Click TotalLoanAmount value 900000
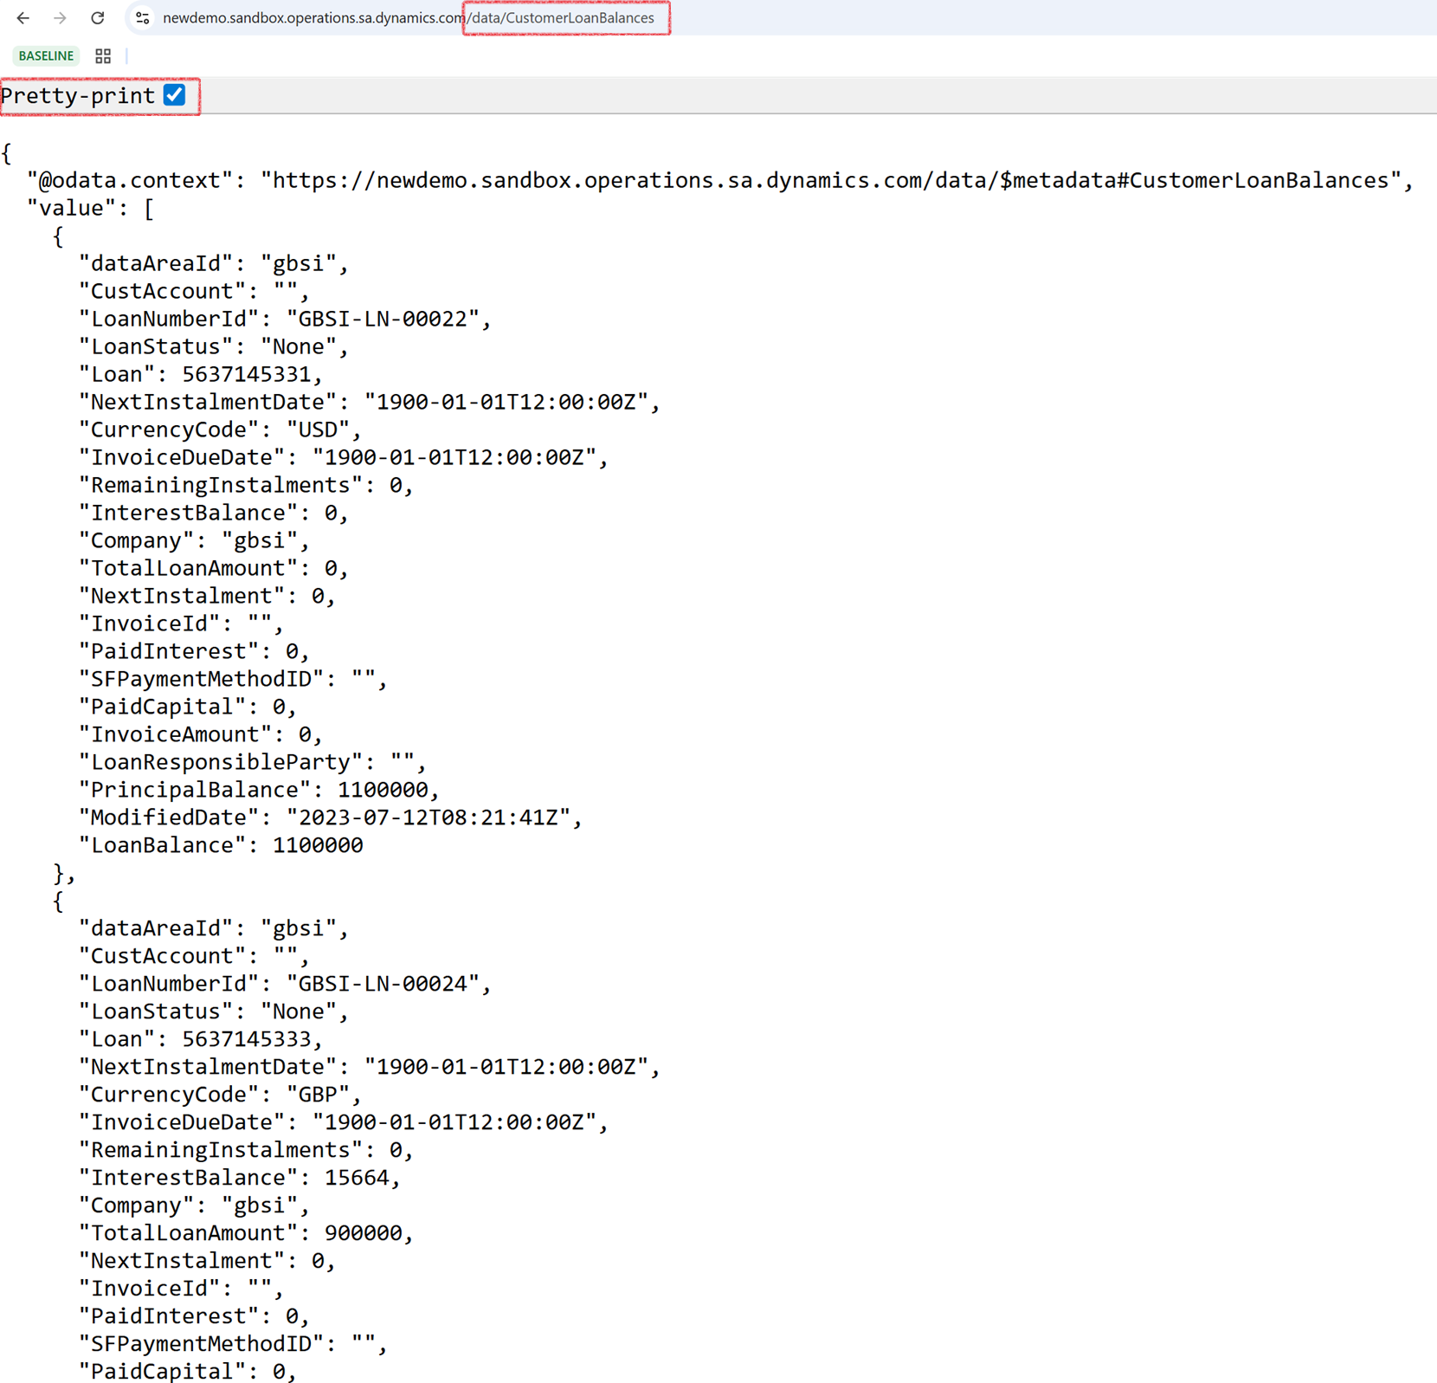This screenshot has width=1437, height=1383. tap(364, 1233)
